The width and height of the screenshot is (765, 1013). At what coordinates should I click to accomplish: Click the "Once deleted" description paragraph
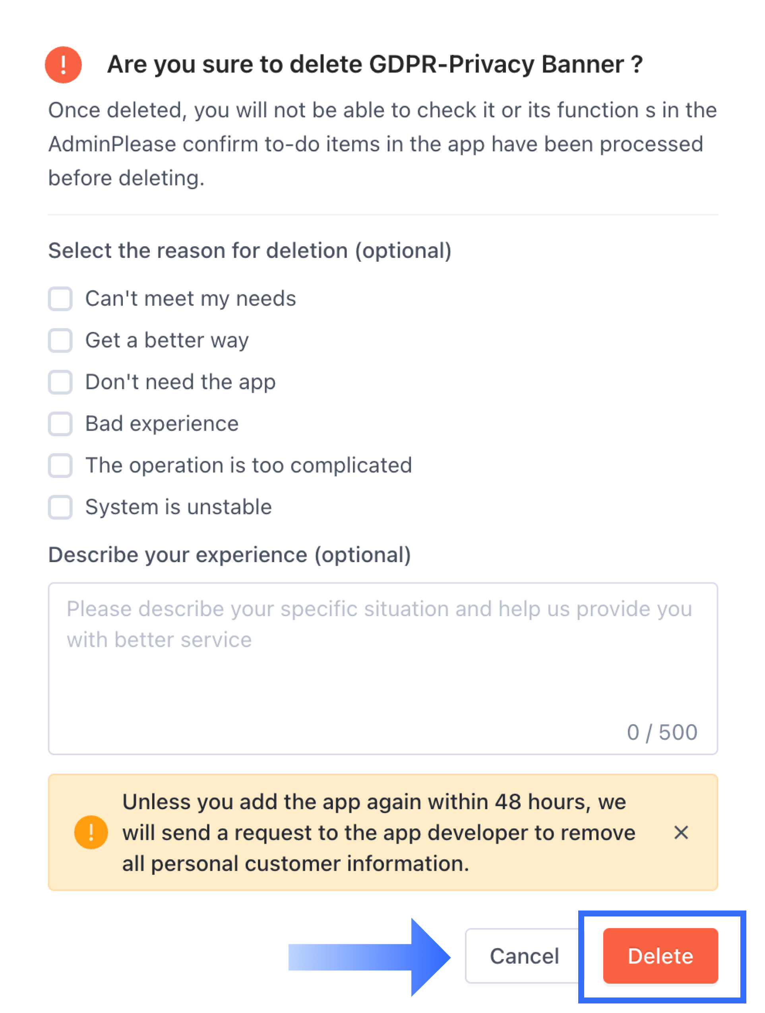click(x=382, y=144)
